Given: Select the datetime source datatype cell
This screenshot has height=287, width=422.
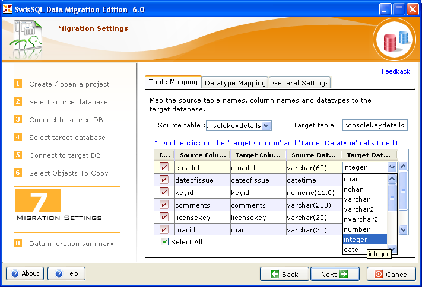Looking at the screenshot, I should pos(314,180).
